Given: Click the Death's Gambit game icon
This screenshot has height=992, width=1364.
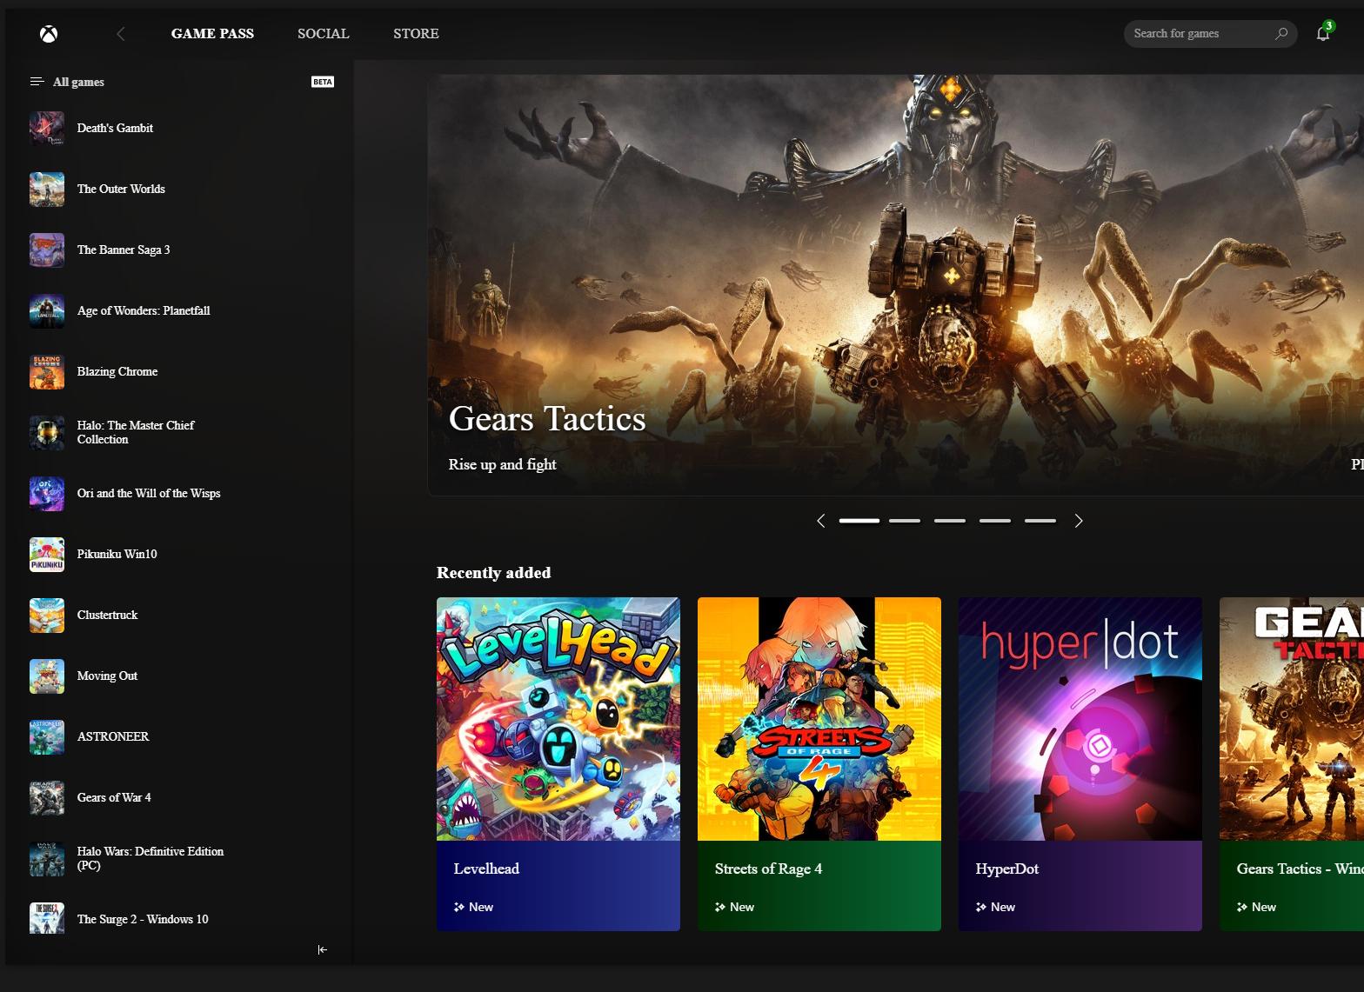Looking at the screenshot, I should [47, 129].
